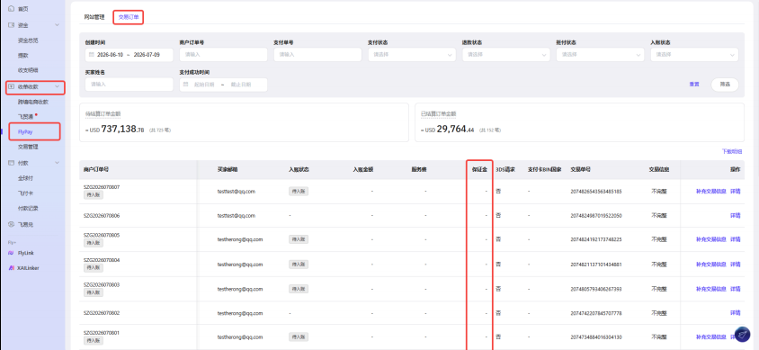The height and width of the screenshot is (350, 759).
Task: Click 补充交易信息 for order SZG2026070801
Action: point(711,337)
